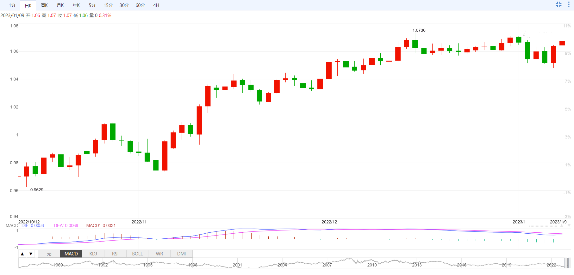Switch to the 5分 interval
The width and height of the screenshot is (574, 275).
92,5
